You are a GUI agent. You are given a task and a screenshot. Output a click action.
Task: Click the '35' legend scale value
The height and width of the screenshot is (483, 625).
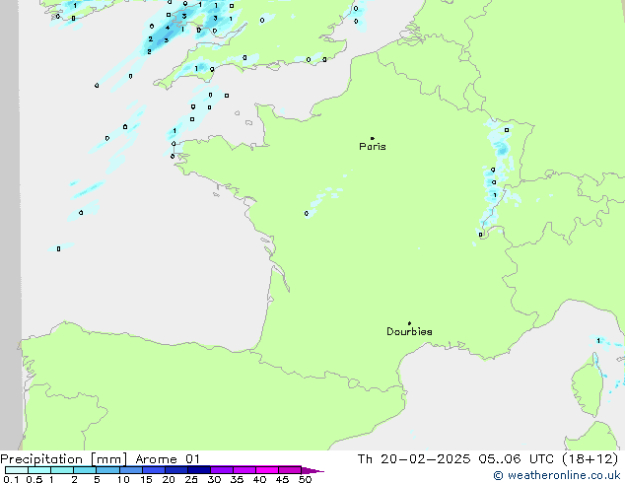click(237, 479)
